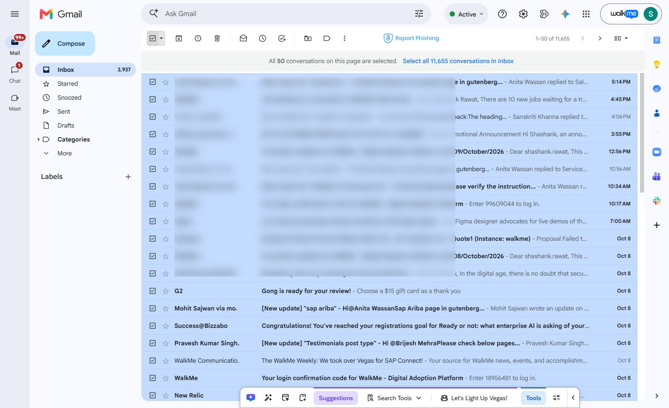Open Google Keep in side panel
The image size is (669, 408).
(x=657, y=64)
